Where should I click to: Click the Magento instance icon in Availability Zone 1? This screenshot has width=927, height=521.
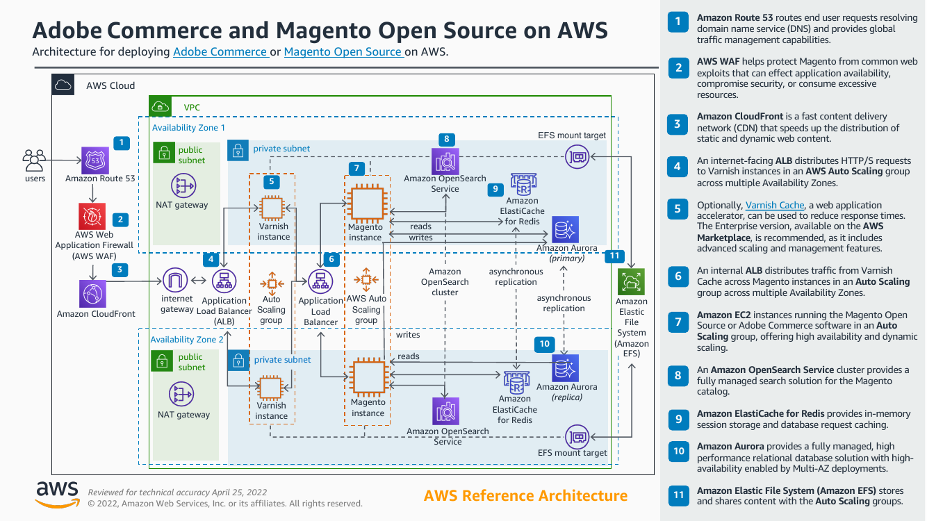click(x=366, y=202)
